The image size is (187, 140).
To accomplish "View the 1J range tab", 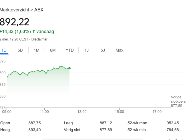I will (86, 50).
